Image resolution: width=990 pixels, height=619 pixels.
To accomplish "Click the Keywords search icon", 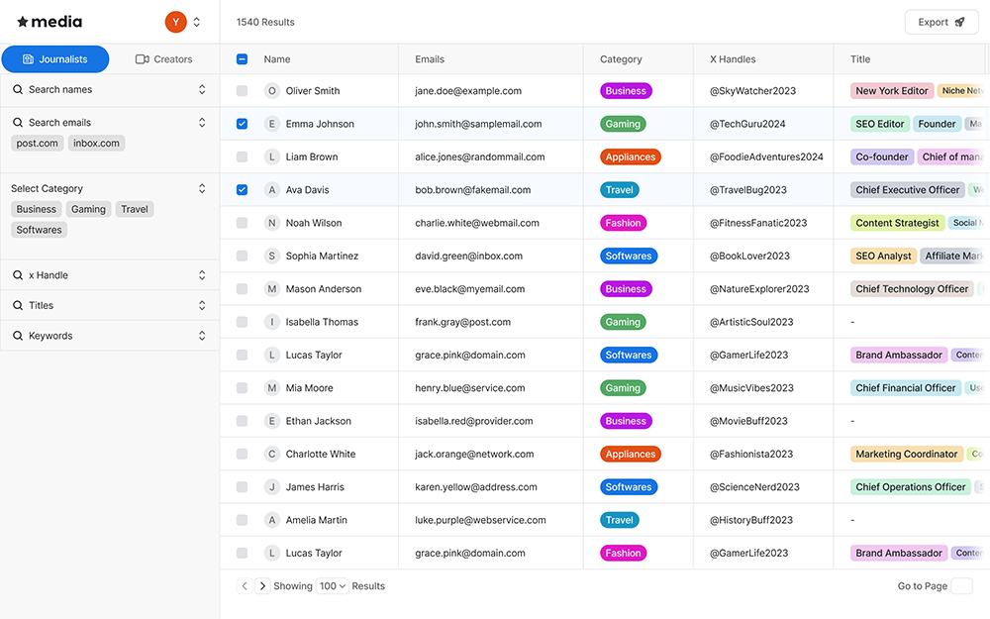I will point(18,336).
